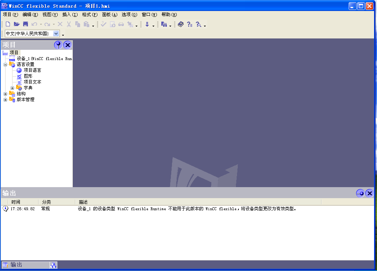
Task: Toggle auto-hide pin on 输出 panel
Action: [x=360, y=193]
